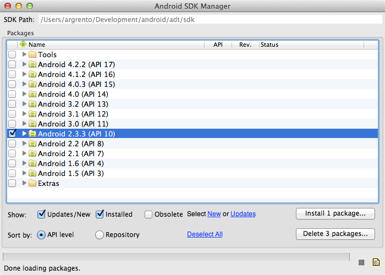Click the Deselect All link
The width and height of the screenshot is (385, 275).
(205, 234)
